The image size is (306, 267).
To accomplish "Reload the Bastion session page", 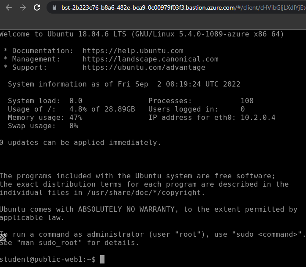I will (x=37, y=7).
